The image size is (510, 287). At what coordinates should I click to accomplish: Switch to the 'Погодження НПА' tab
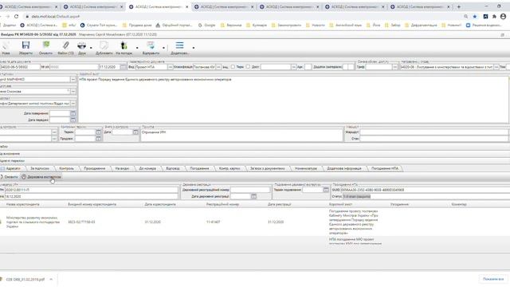pos(385,168)
